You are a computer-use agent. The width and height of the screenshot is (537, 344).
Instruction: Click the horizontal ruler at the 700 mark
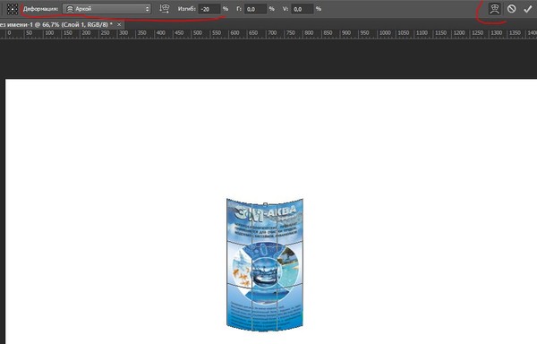point(271,33)
